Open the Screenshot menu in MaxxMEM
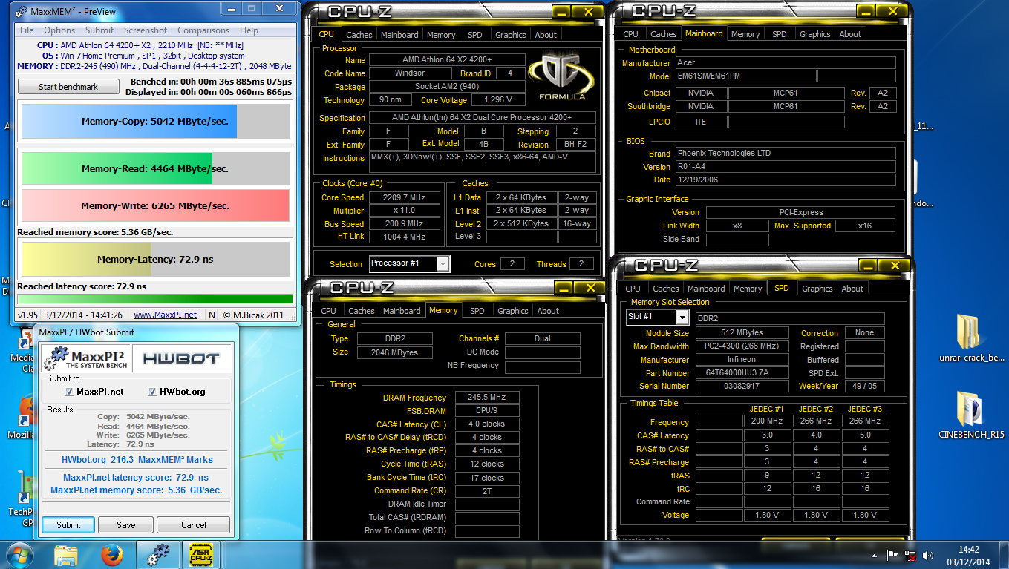The height and width of the screenshot is (569, 1009). (146, 30)
